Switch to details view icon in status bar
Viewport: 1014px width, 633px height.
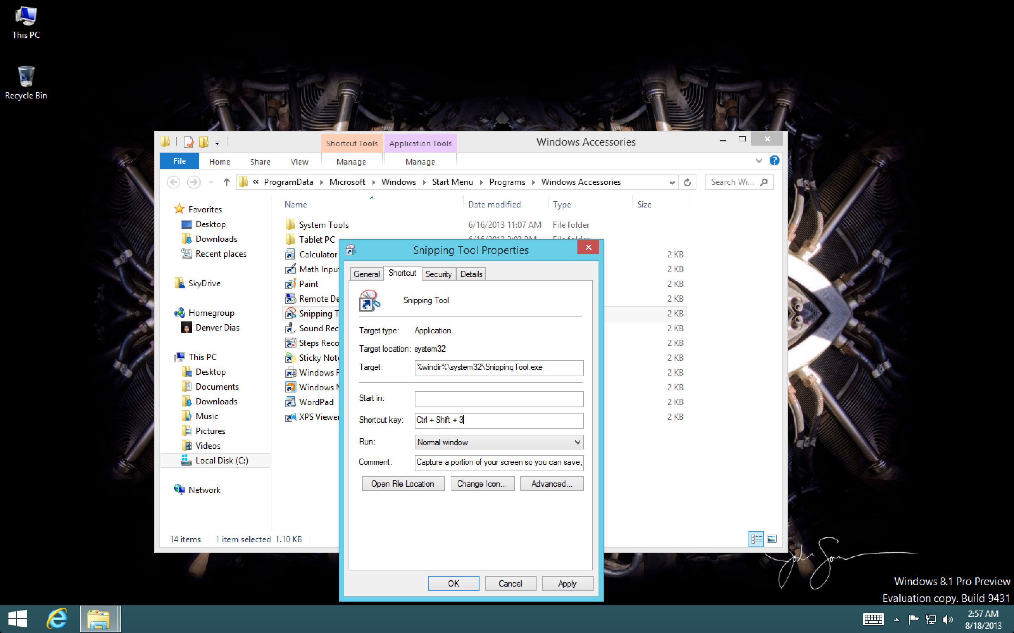(756, 539)
